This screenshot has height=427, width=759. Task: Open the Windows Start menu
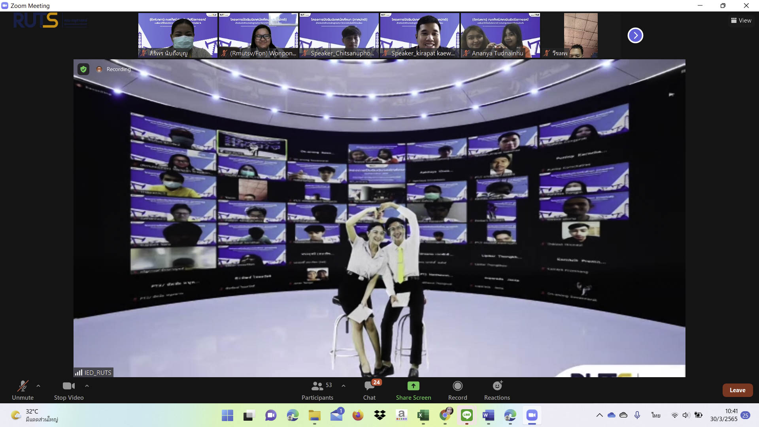[x=227, y=415]
